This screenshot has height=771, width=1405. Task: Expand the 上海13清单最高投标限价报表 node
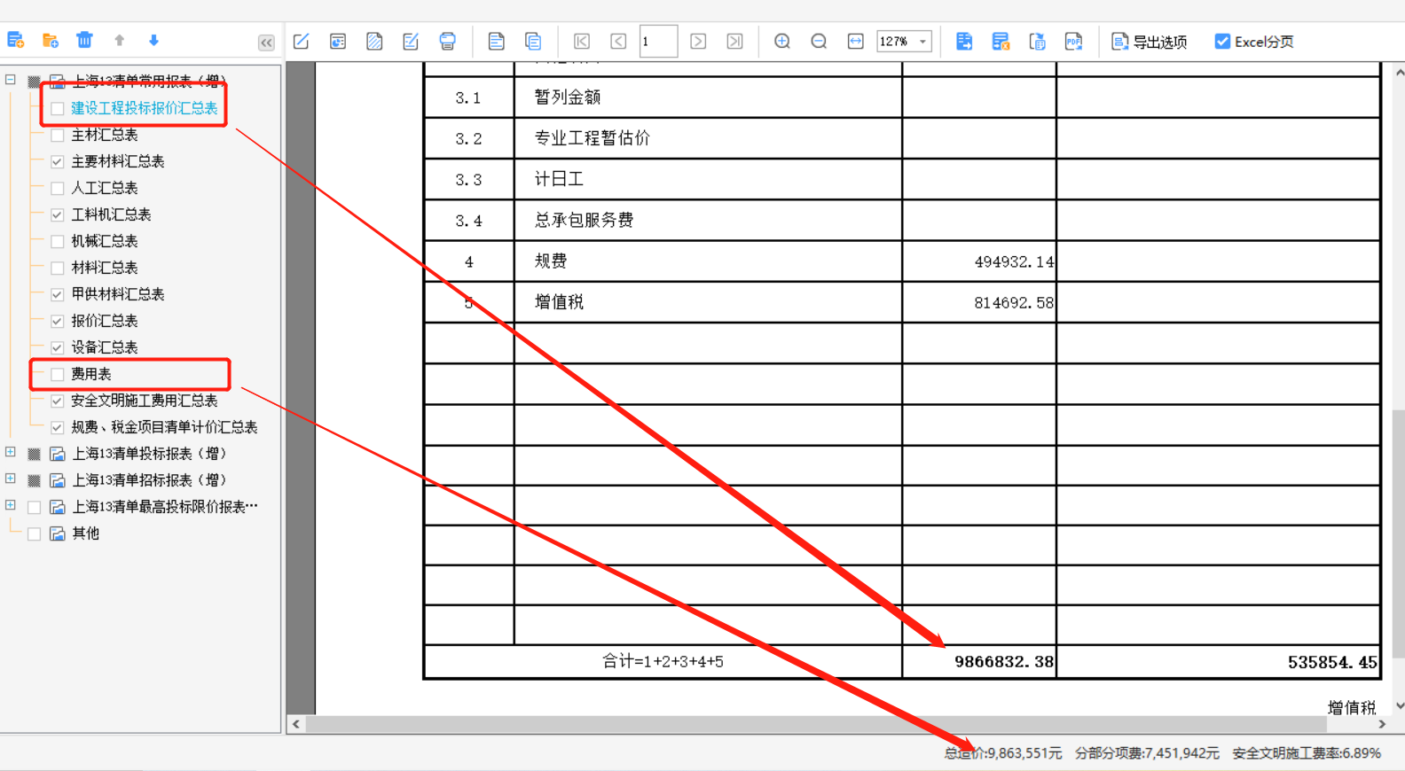click(x=11, y=505)
